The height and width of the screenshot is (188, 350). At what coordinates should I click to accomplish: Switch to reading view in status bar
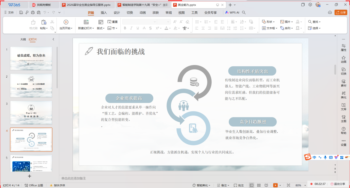point(266,185)
